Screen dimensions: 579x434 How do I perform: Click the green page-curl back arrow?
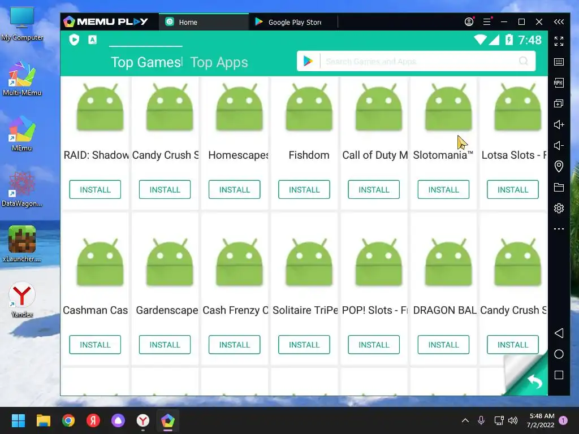coord(534,381)
